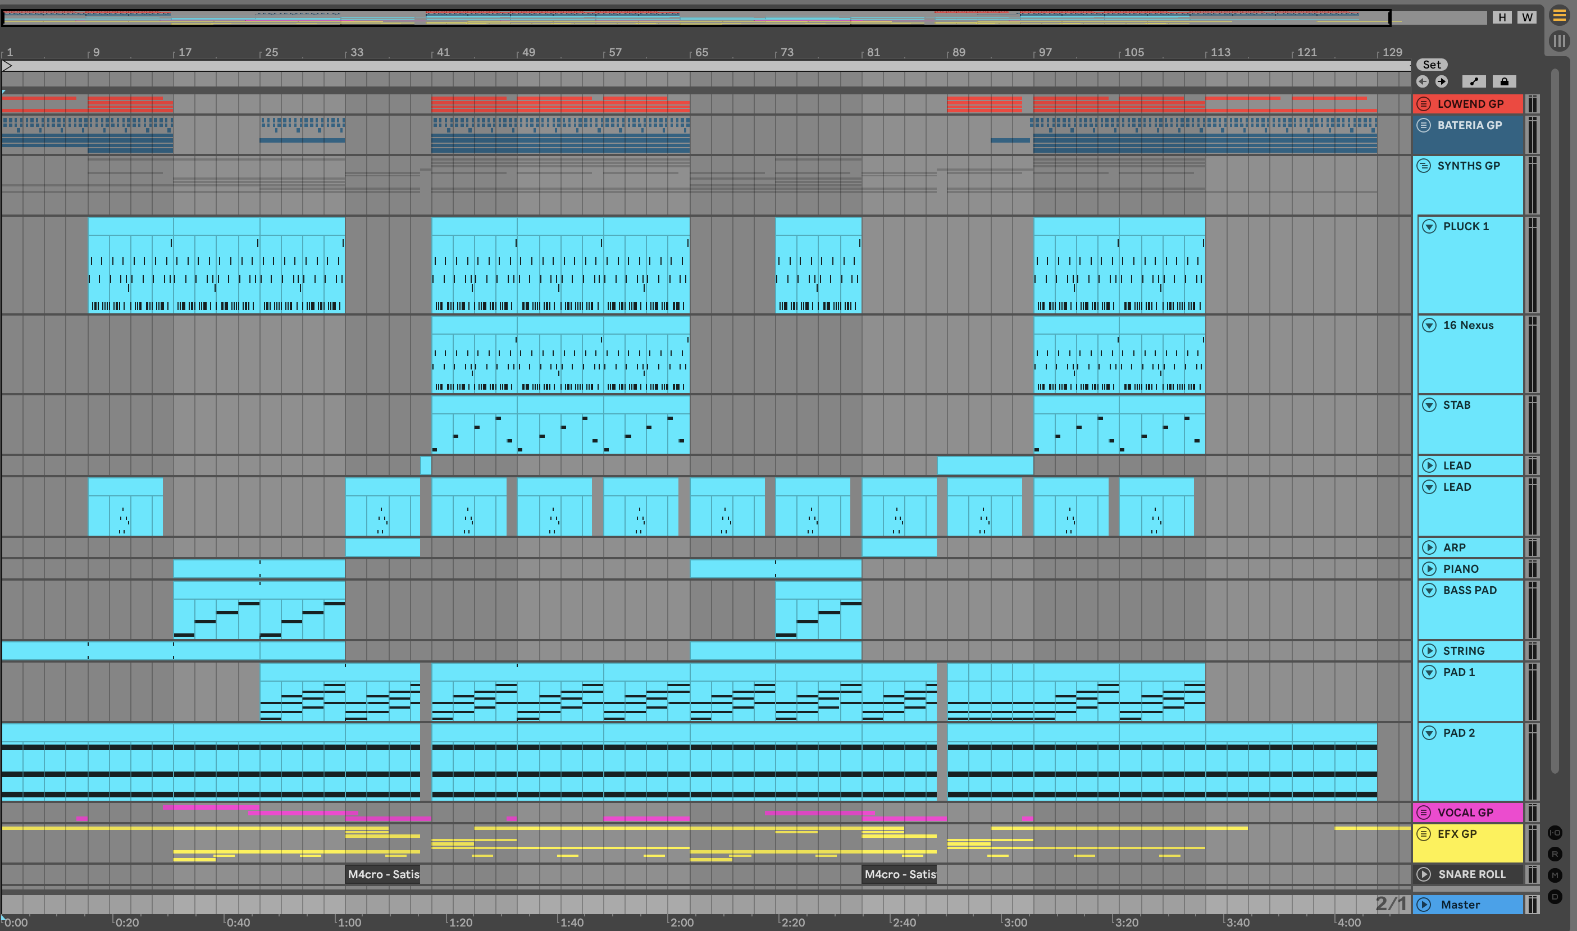Click bar 65 on the beat-time ruler

tap(693, 53)
